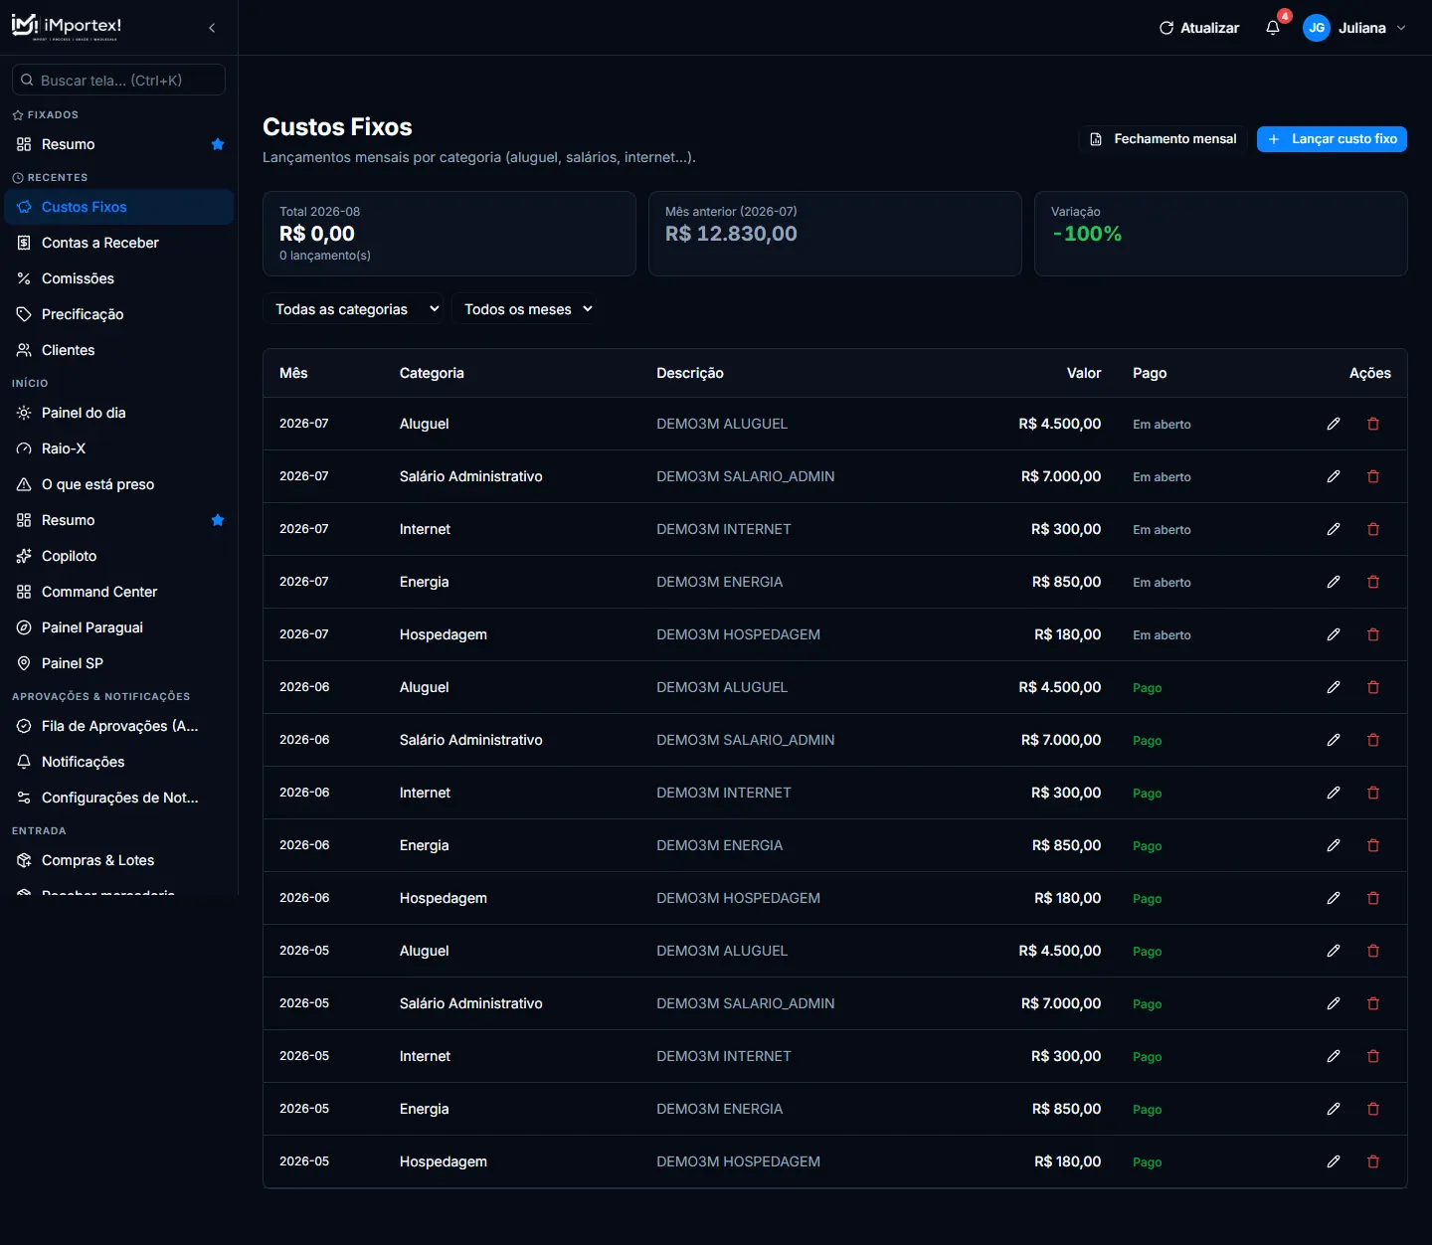Screen dimensions: 1432x1245
Task: Click the iMportex logo
Action: click(67, 27)
